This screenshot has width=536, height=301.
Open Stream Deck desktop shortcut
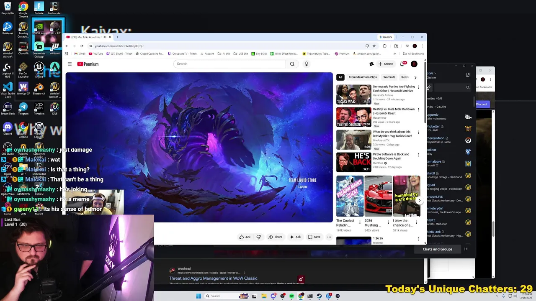tap(8, 109)
